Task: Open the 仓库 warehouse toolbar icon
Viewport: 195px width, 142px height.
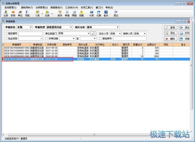Action: [x=6, y=14]
